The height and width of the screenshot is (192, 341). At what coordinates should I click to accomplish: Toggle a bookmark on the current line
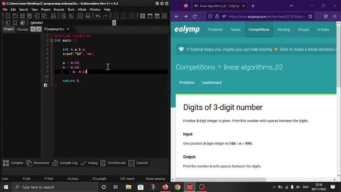15,22
